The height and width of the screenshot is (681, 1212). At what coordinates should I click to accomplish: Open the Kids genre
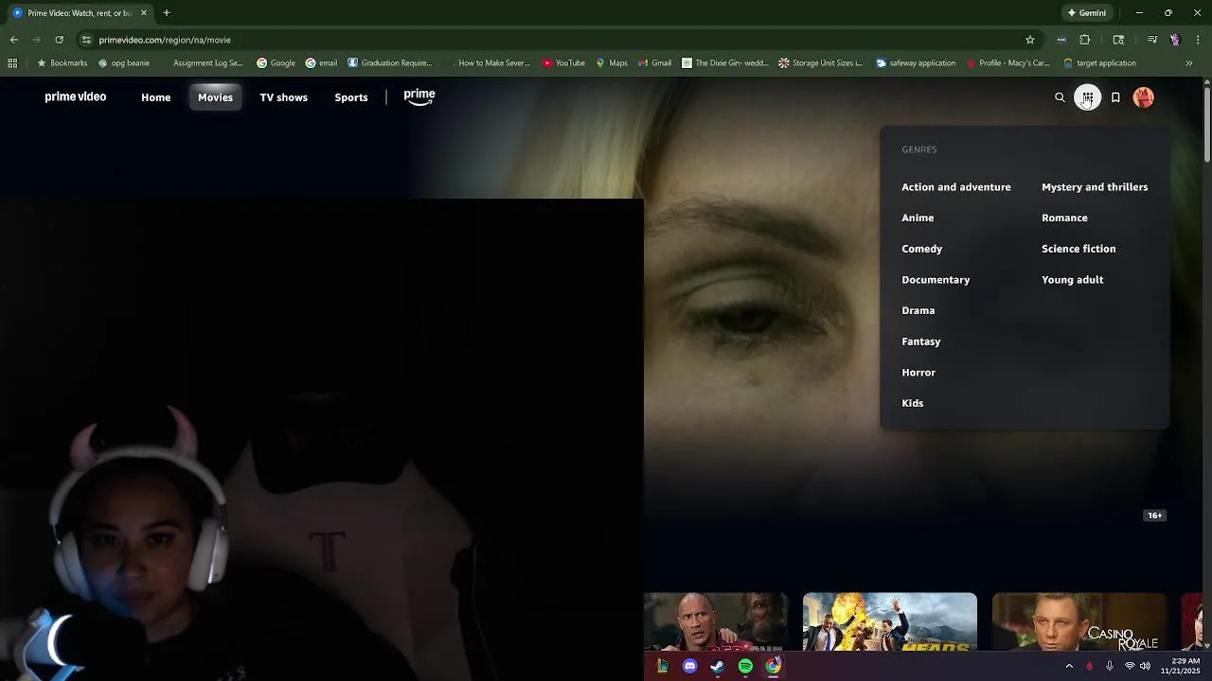tap(912, 403)
